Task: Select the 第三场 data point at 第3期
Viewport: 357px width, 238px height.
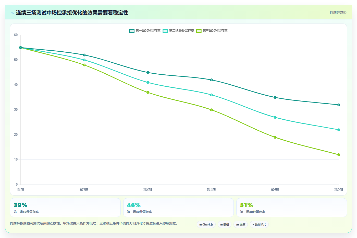Action: click(212, 110)
